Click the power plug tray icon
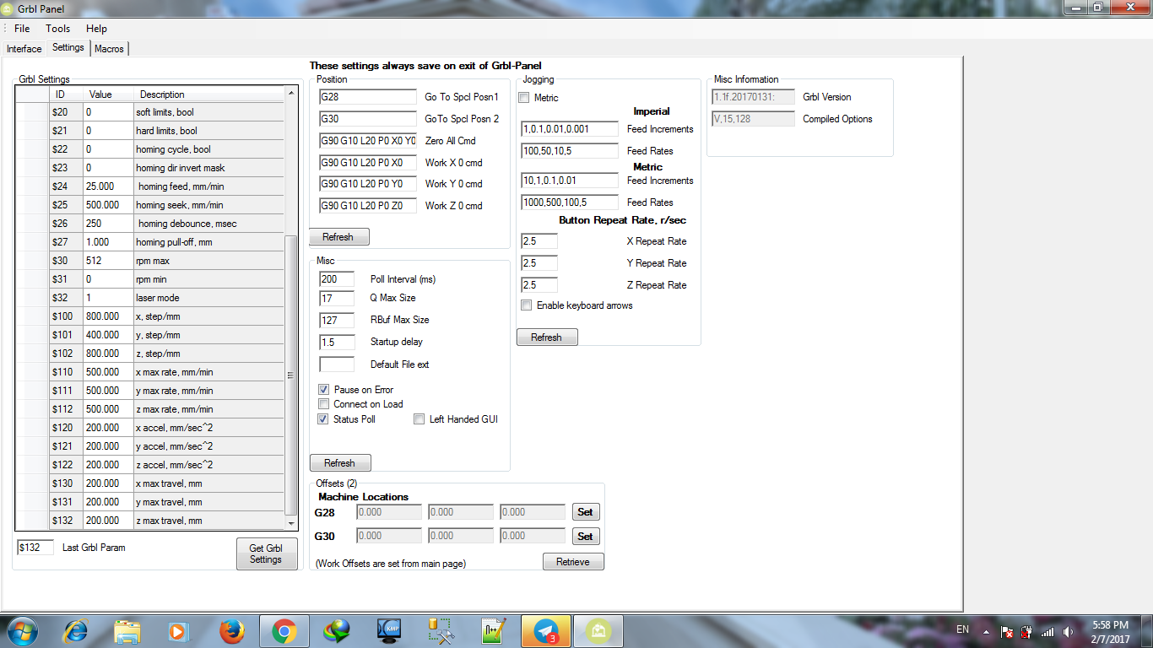The width and height of the screenshot is (1153, 648). click(x=1026, y=631)
